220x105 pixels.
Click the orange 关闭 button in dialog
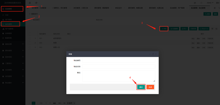tap(150, 87)
